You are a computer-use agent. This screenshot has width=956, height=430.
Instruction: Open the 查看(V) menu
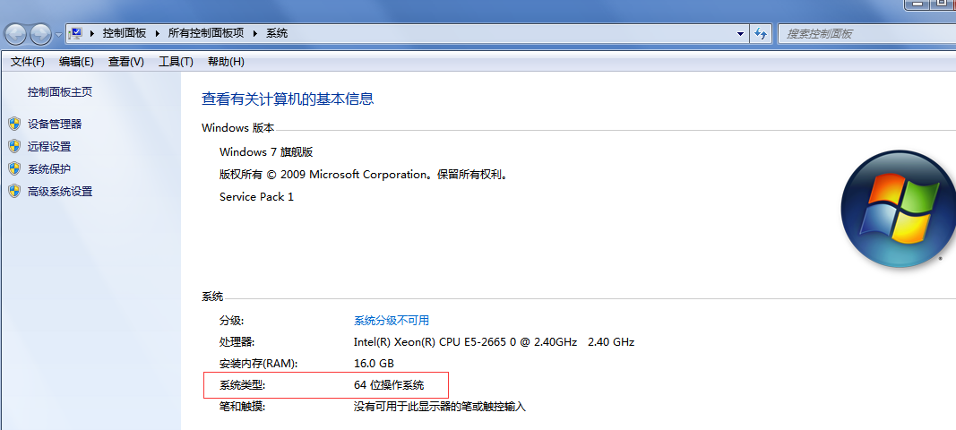point(125,62)
